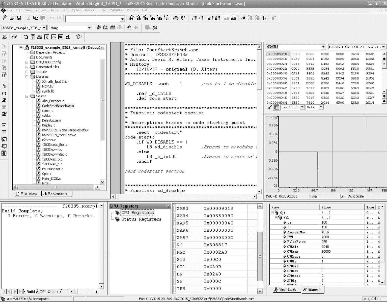Select Status Registers in the register tree
The image size is (387, 302).
click(x=141, y=219)
